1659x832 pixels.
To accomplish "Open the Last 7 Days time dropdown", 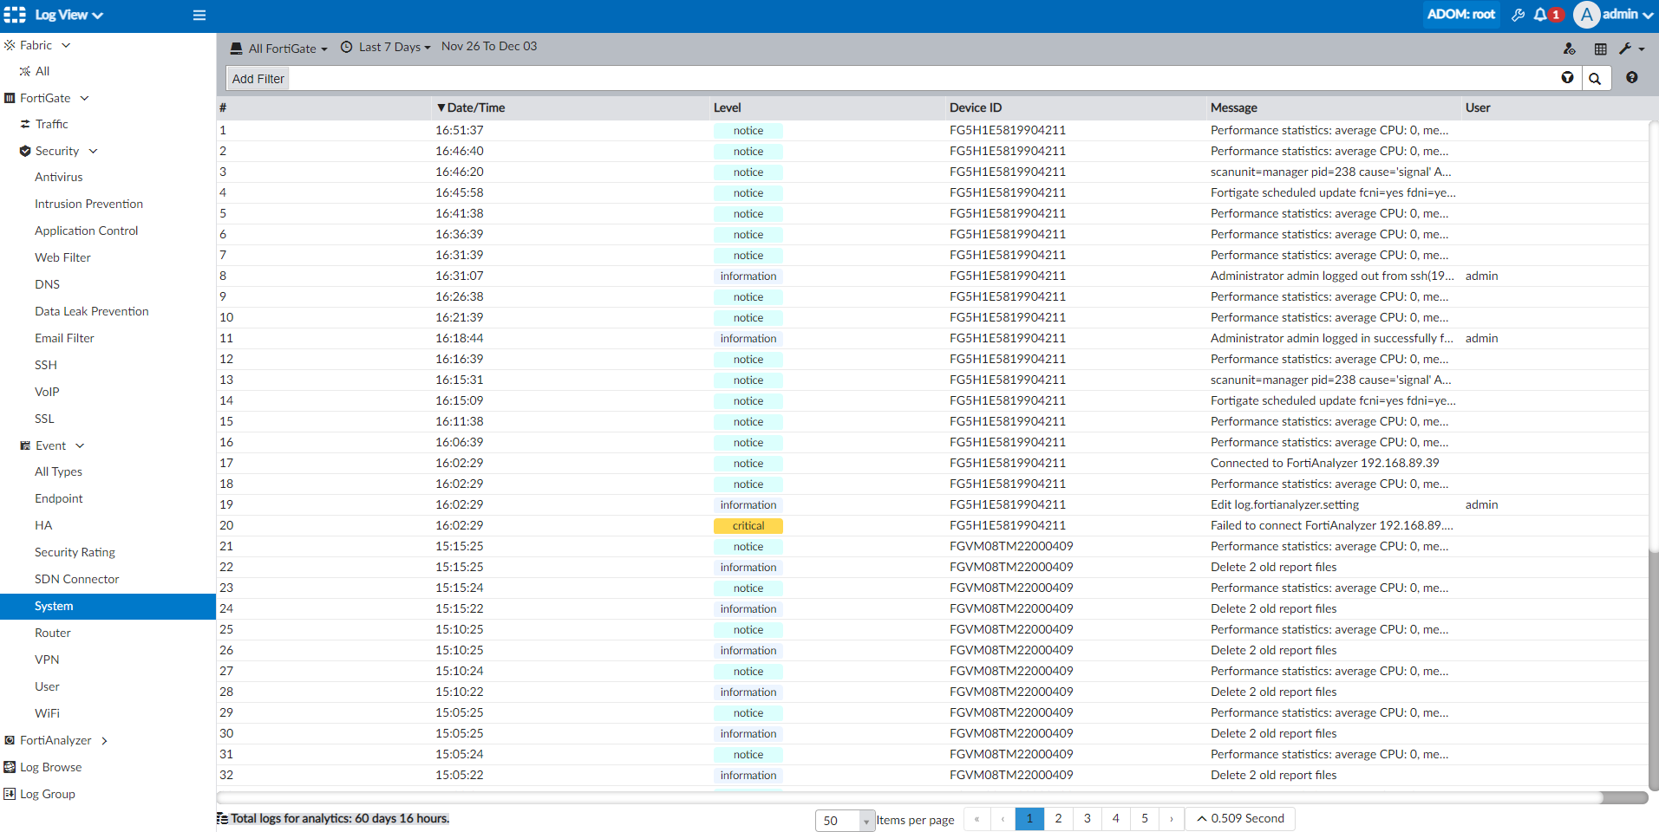I will click(386, 48).
